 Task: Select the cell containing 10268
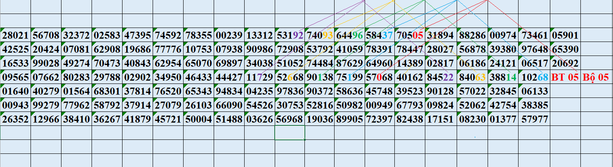coord(535,77)
